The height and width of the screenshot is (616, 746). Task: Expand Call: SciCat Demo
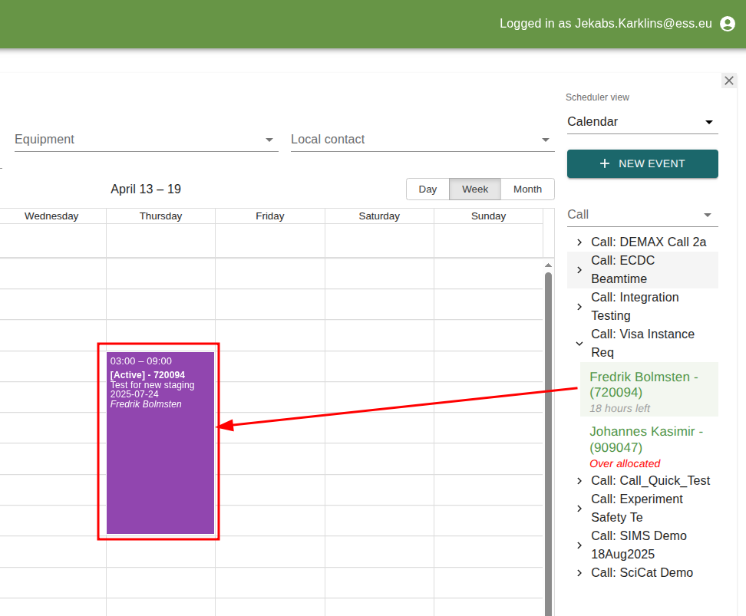pos(579,572)
